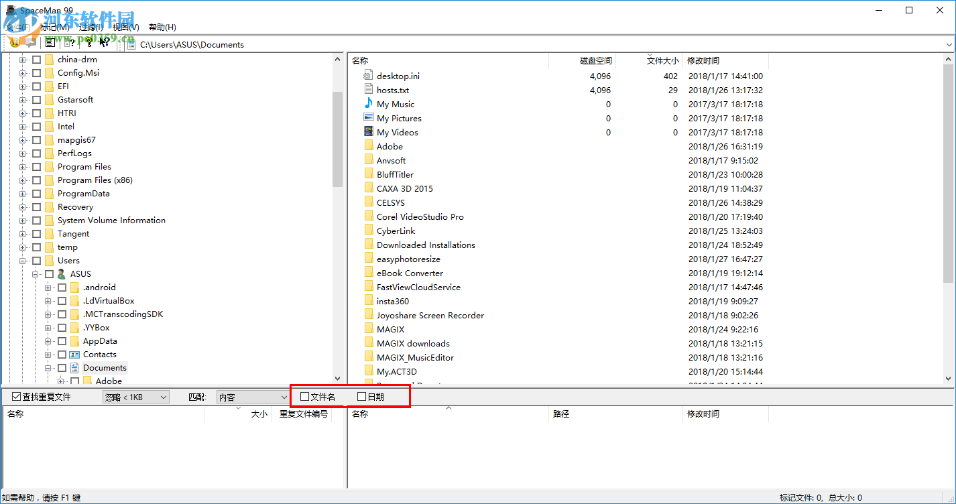Click the document icon beside the address path
This screenshot has height=504, width=956.
131,44
